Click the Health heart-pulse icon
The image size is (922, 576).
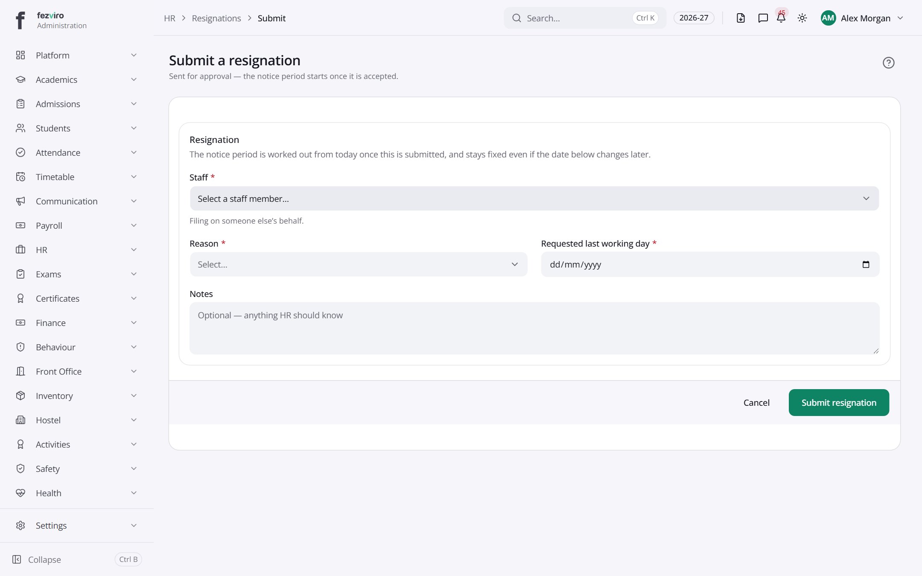20,493
